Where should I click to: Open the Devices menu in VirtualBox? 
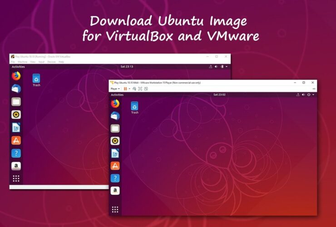click(x=51, y=62)
